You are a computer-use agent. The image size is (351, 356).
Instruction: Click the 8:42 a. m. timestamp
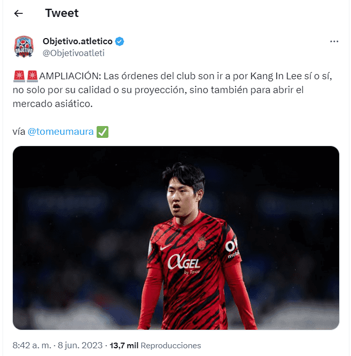(x=32, y=346)
